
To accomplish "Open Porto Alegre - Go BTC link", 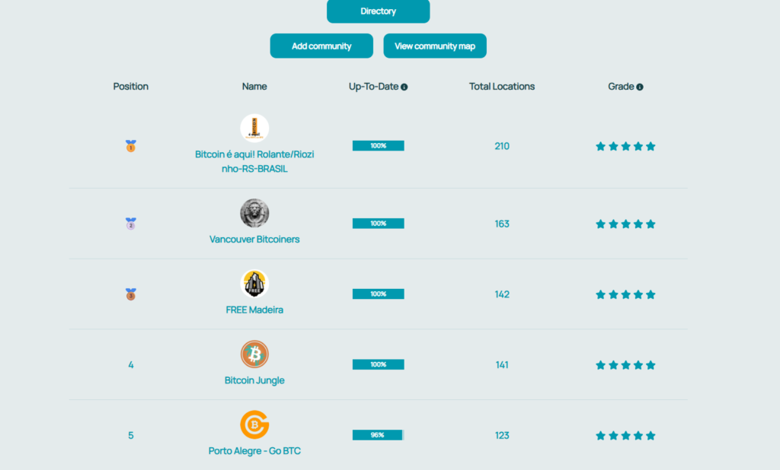I will (254, 451).
